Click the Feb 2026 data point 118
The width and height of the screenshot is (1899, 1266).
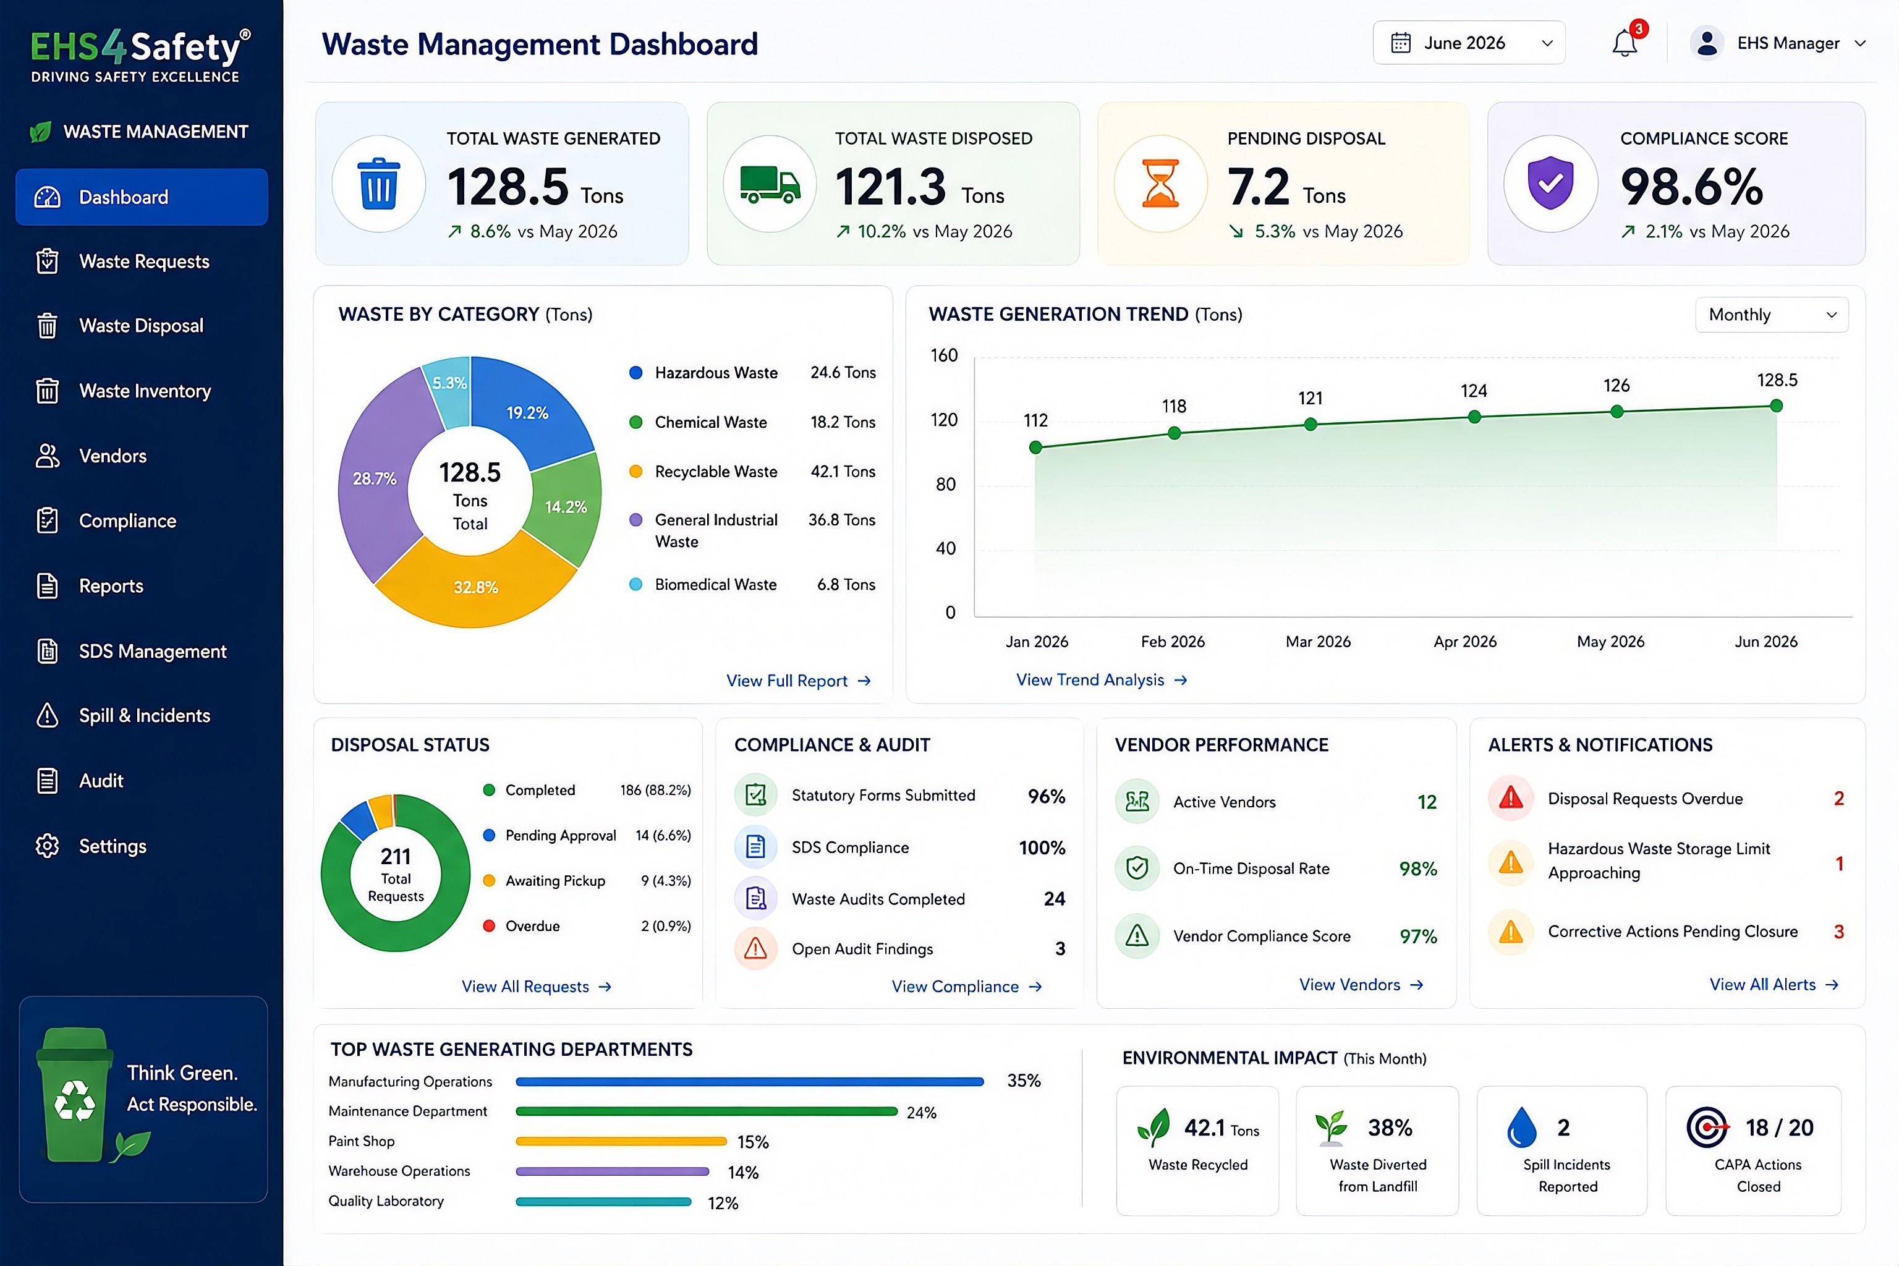pyautogui.click(x=1174, y=433)
